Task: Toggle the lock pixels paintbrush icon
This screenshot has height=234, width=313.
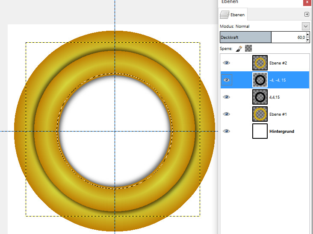Action: click(x=239, y=49)
